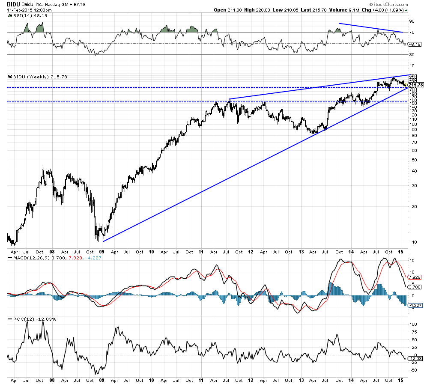424x384 pixels.
Task: Click the up-arrow icon beside the Chg value
Action: [406, 10]
